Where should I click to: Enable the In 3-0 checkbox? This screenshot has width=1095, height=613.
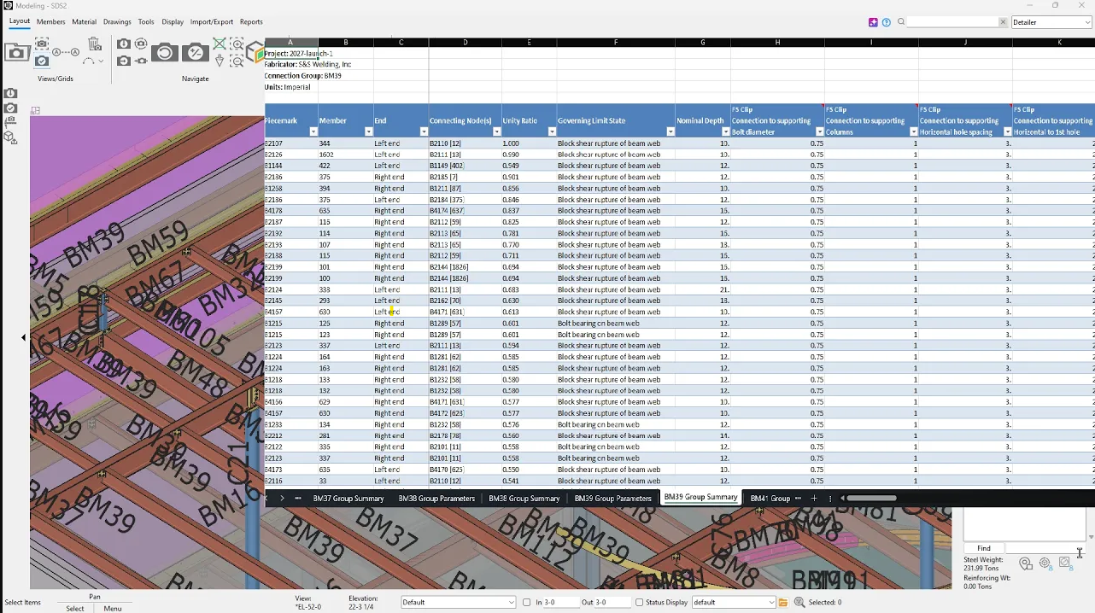527,603
